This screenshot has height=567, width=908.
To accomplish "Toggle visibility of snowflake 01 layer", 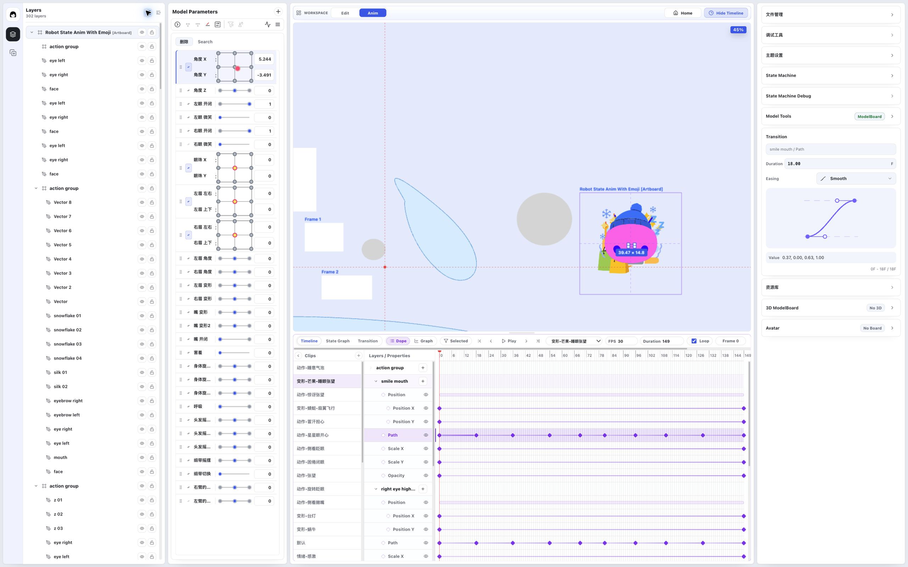I will point(141,316).
